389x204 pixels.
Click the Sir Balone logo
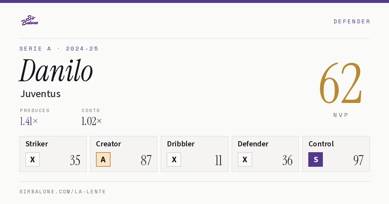click(x=30, y=20)
